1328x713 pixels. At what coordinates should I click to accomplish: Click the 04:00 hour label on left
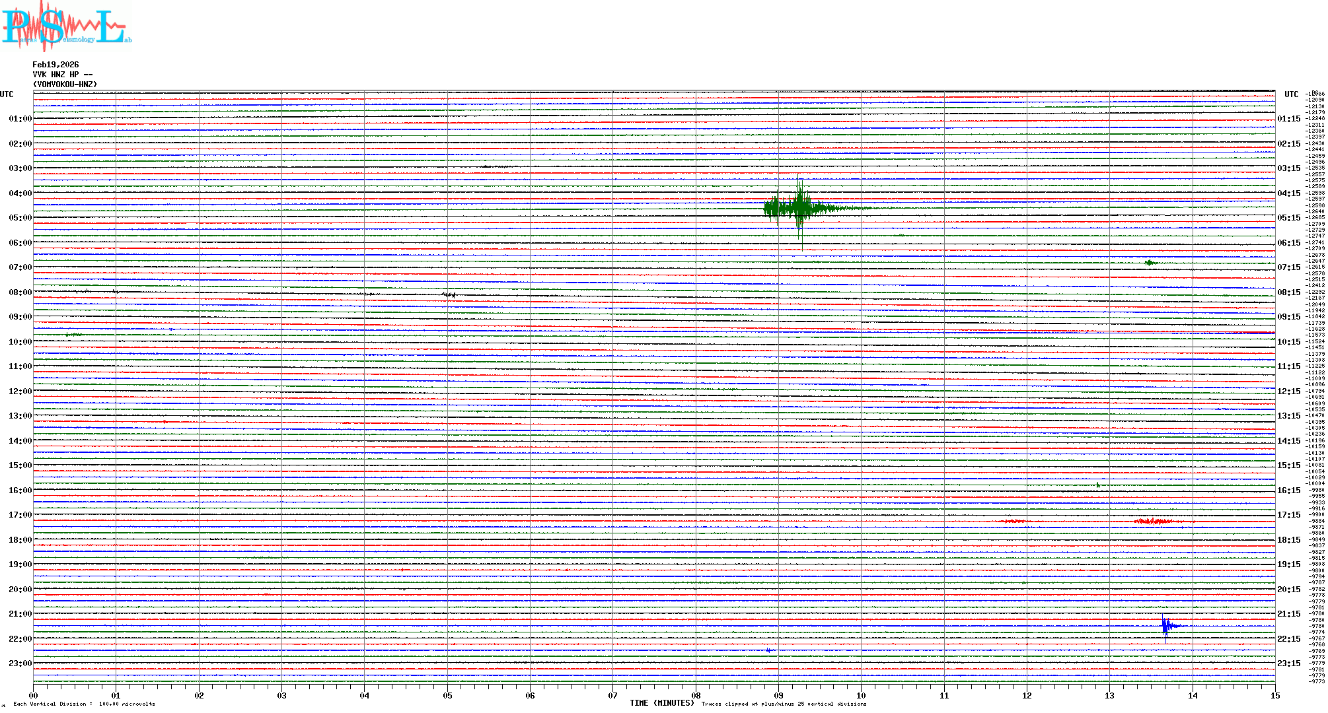pyautogui.click(x=20, y=193)
